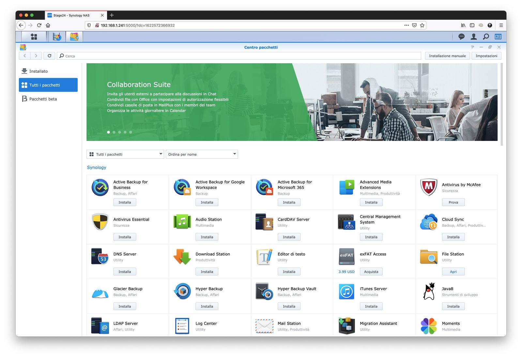The image size is (522, 357).
Task: Open the DSM user options icon
Action: [x=474, y=37]
